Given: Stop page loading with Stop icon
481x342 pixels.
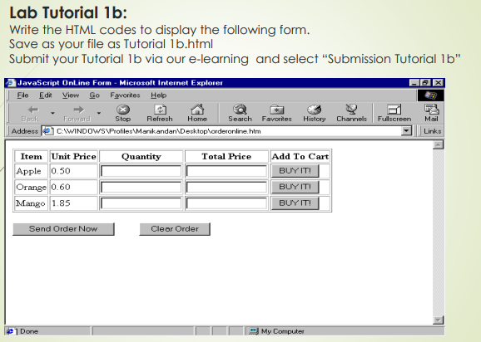Looking at the screenshot, I should click(123, 110).
